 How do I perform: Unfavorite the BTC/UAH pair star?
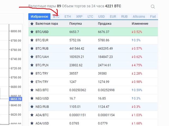32,57
